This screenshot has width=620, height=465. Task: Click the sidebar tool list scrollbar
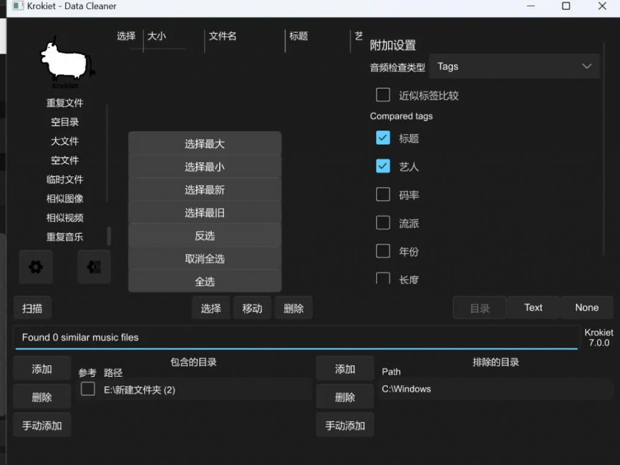click(109, 236)
